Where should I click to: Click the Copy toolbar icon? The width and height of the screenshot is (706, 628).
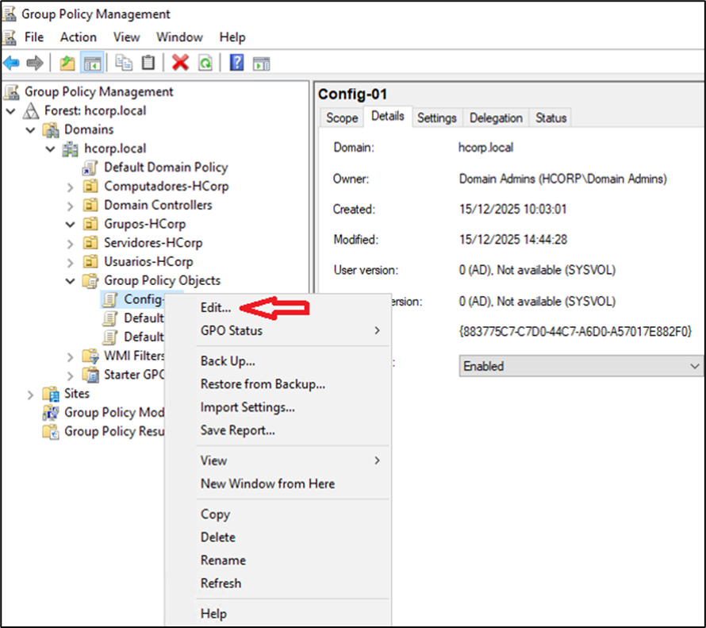click(x=124, y=63)
